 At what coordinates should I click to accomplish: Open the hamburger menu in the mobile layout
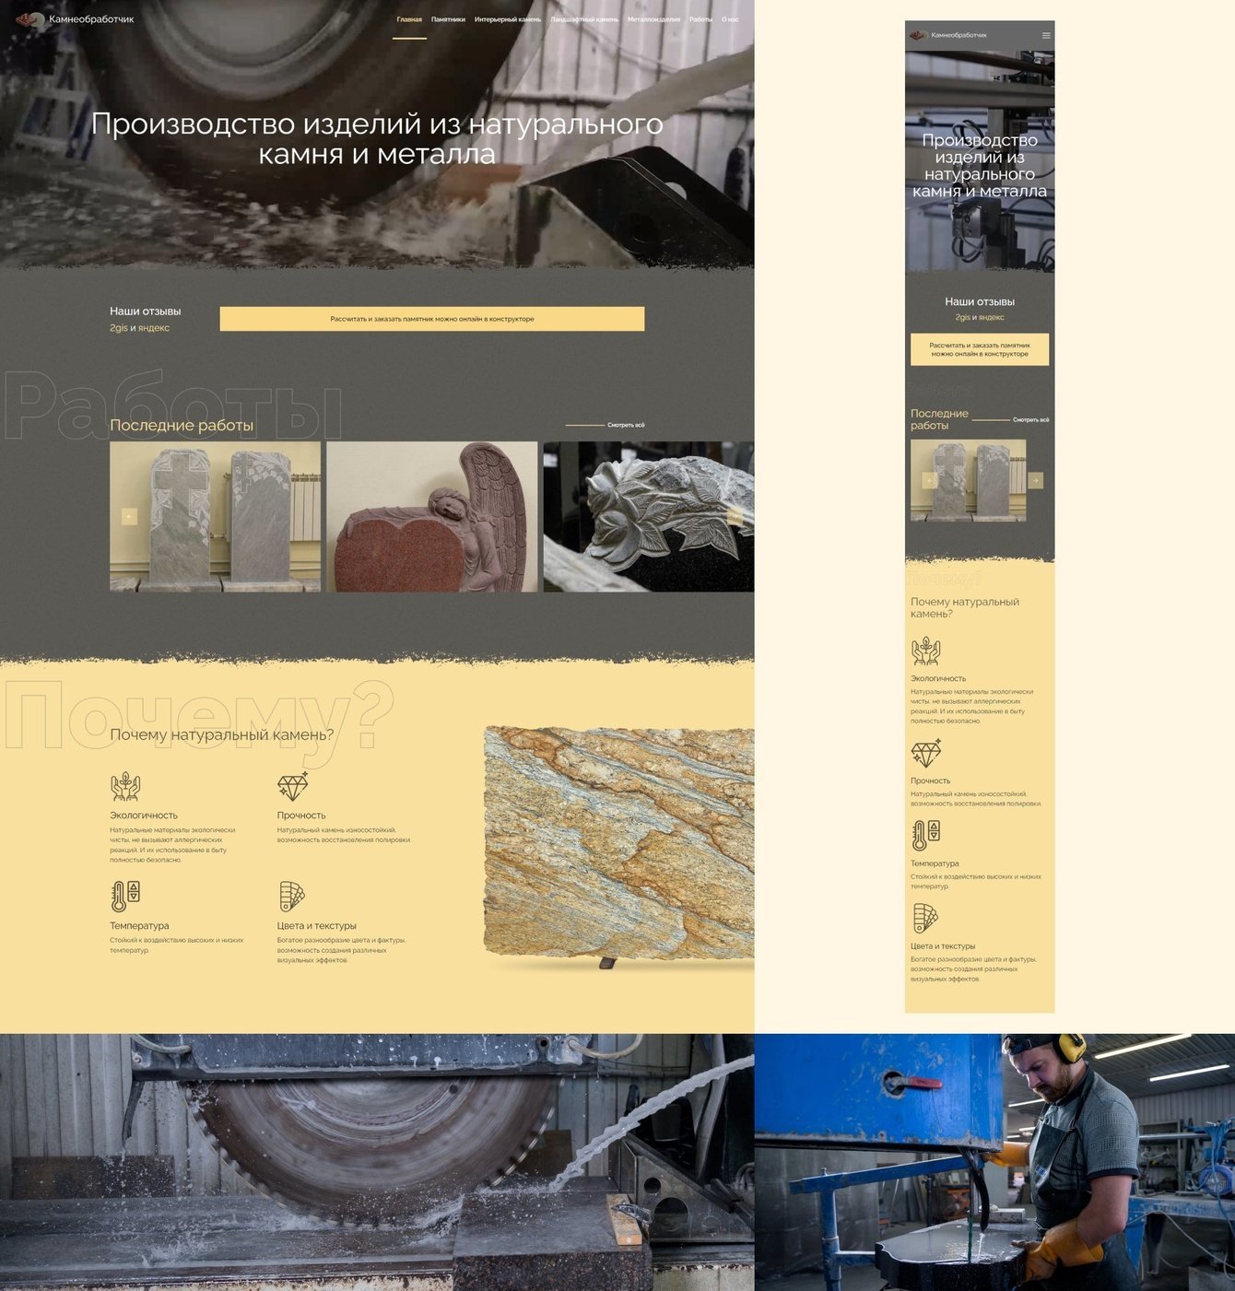click(1046, 35)
